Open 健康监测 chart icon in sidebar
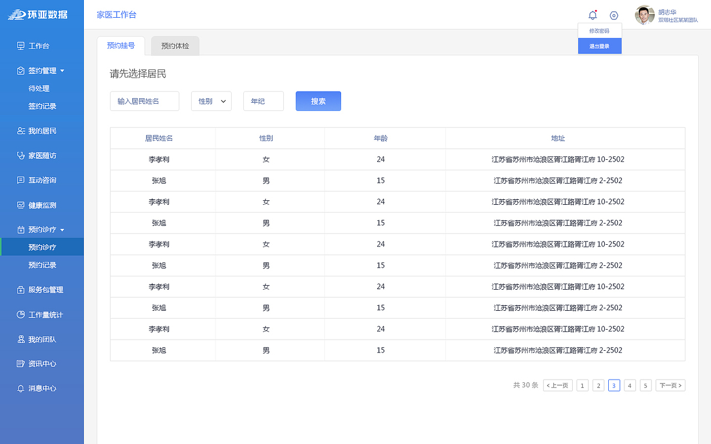The width and height of the screenshot is (711, 444). [21, 205]
